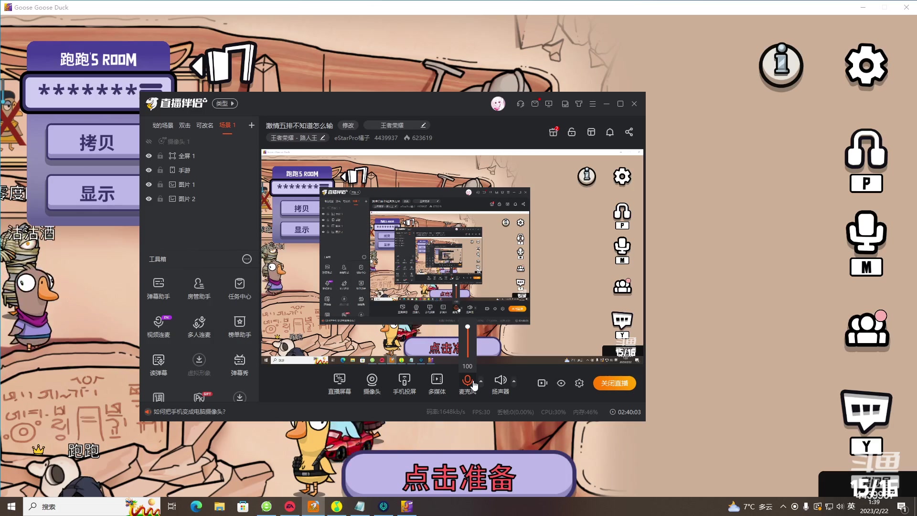Switch to the 双击 scene tab
The width and height of the screenshot is (917, 516).
click(x=184, y=125)
